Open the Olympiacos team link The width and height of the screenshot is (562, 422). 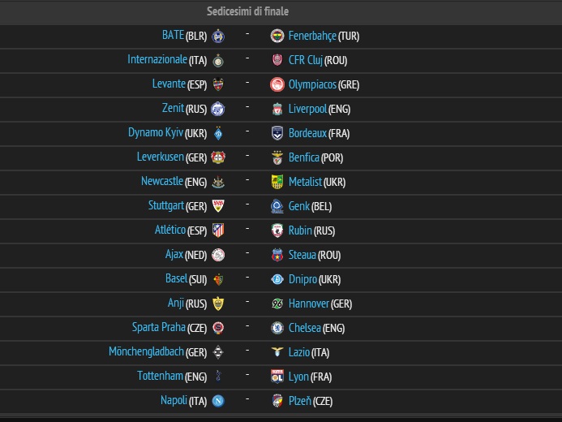click(x=313, y=84)
